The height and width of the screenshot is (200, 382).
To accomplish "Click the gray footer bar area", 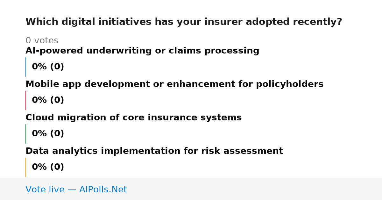I will [191, 189].
